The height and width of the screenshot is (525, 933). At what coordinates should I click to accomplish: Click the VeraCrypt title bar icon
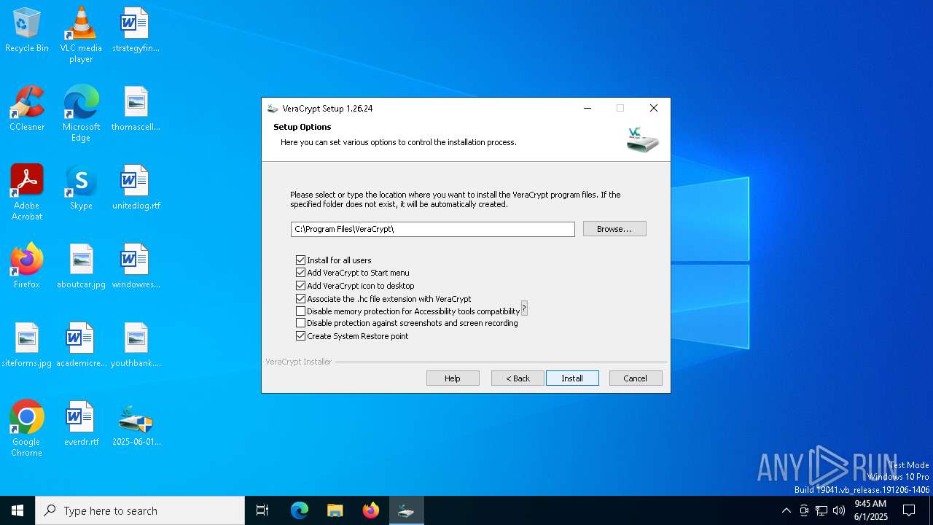[x=273, y=108]
